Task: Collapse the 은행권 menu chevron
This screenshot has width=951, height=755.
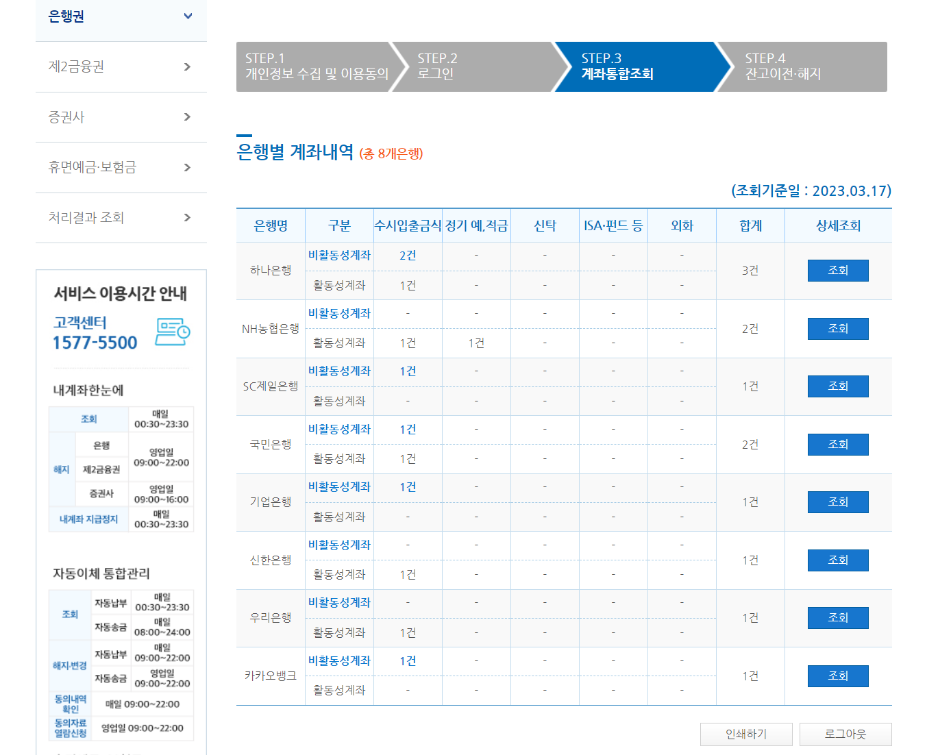Action: coord(188,16)
